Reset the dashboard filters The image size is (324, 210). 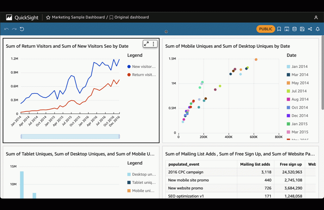(x=22, y=29)
